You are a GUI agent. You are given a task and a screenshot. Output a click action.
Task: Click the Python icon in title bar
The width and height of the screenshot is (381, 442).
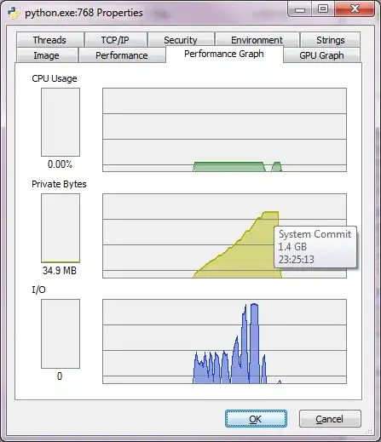coord(14,13)
